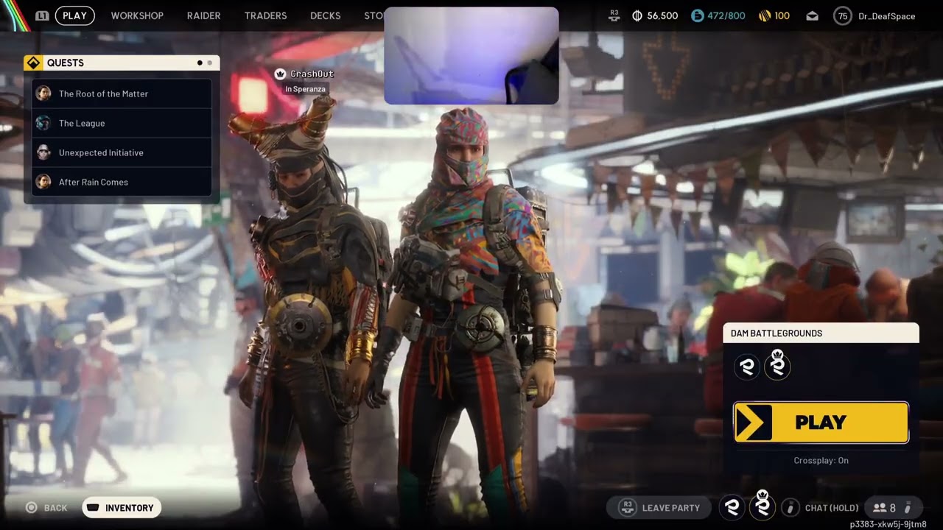Click the LEAVE PARTY button
This screenshot has height=530, width=943.
[659, 508]
